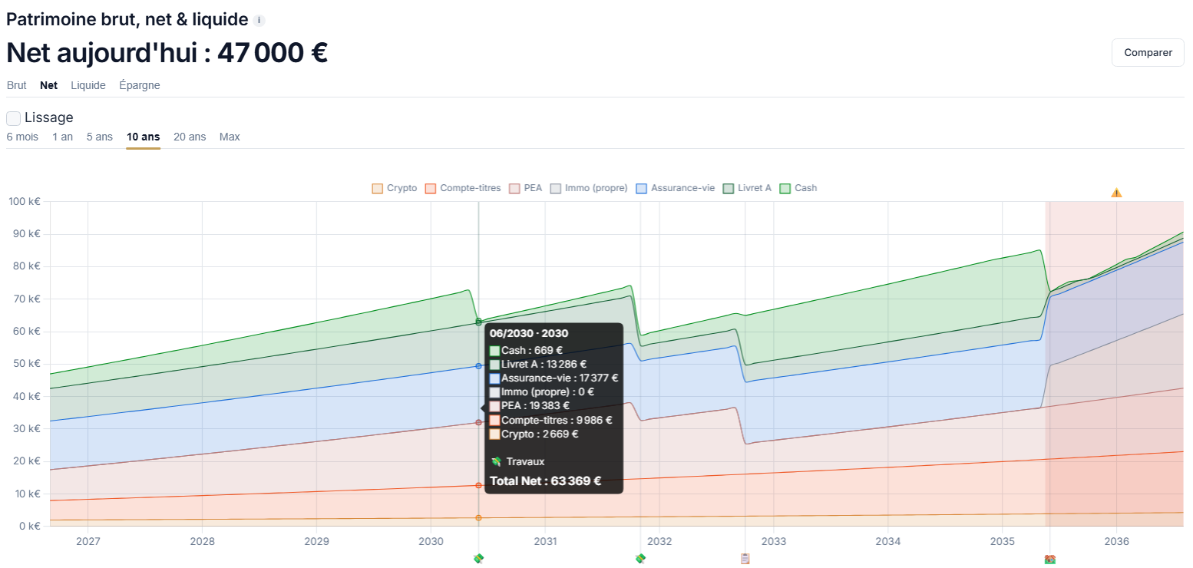Click the clipboard event marker near 2032-2033

coord(745,559)
